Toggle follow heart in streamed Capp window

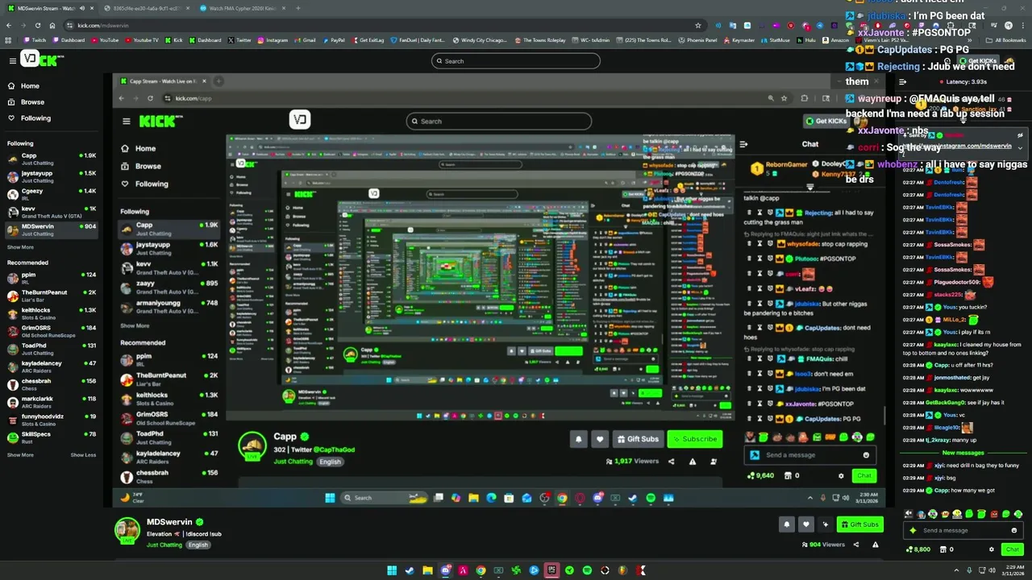(x=599, y=439)
